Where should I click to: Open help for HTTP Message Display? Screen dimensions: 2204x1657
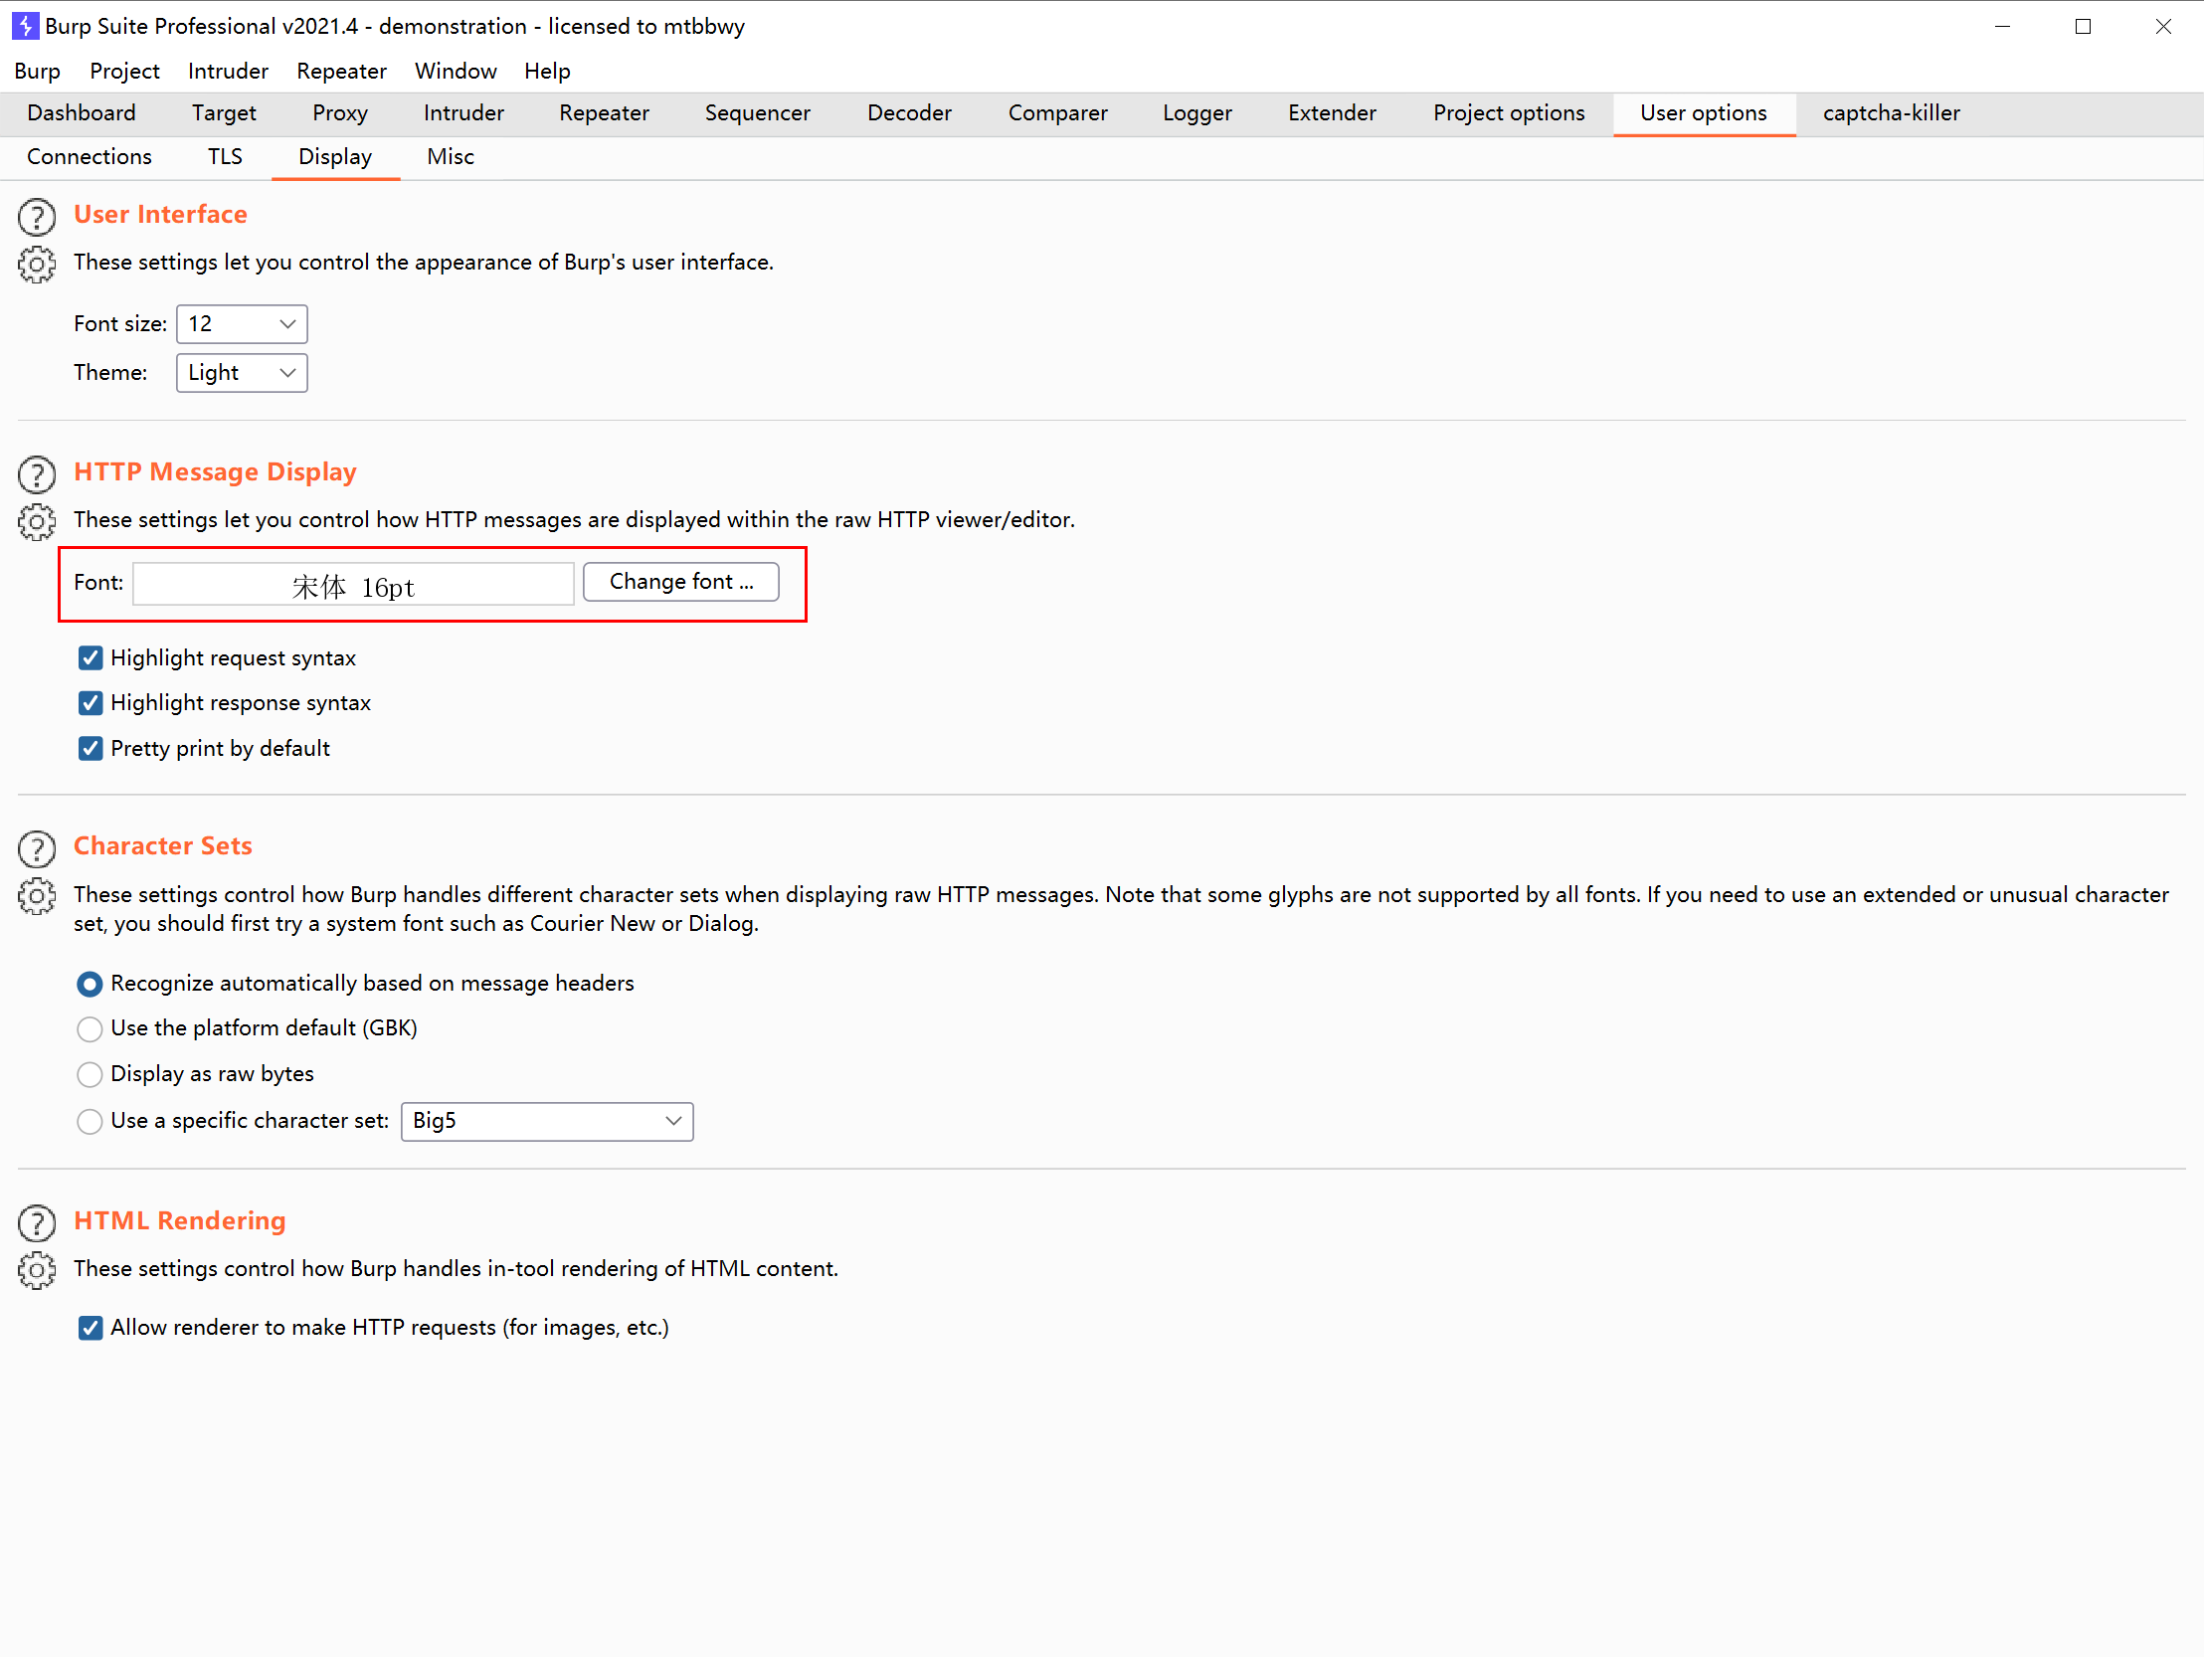tap(37, 474)
